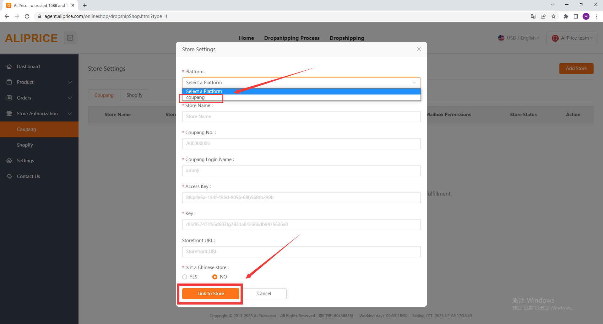This screenshot has height=324, width=603.
Task: Open Dashboard in the sidebar
Action: (x=39, y=67)
